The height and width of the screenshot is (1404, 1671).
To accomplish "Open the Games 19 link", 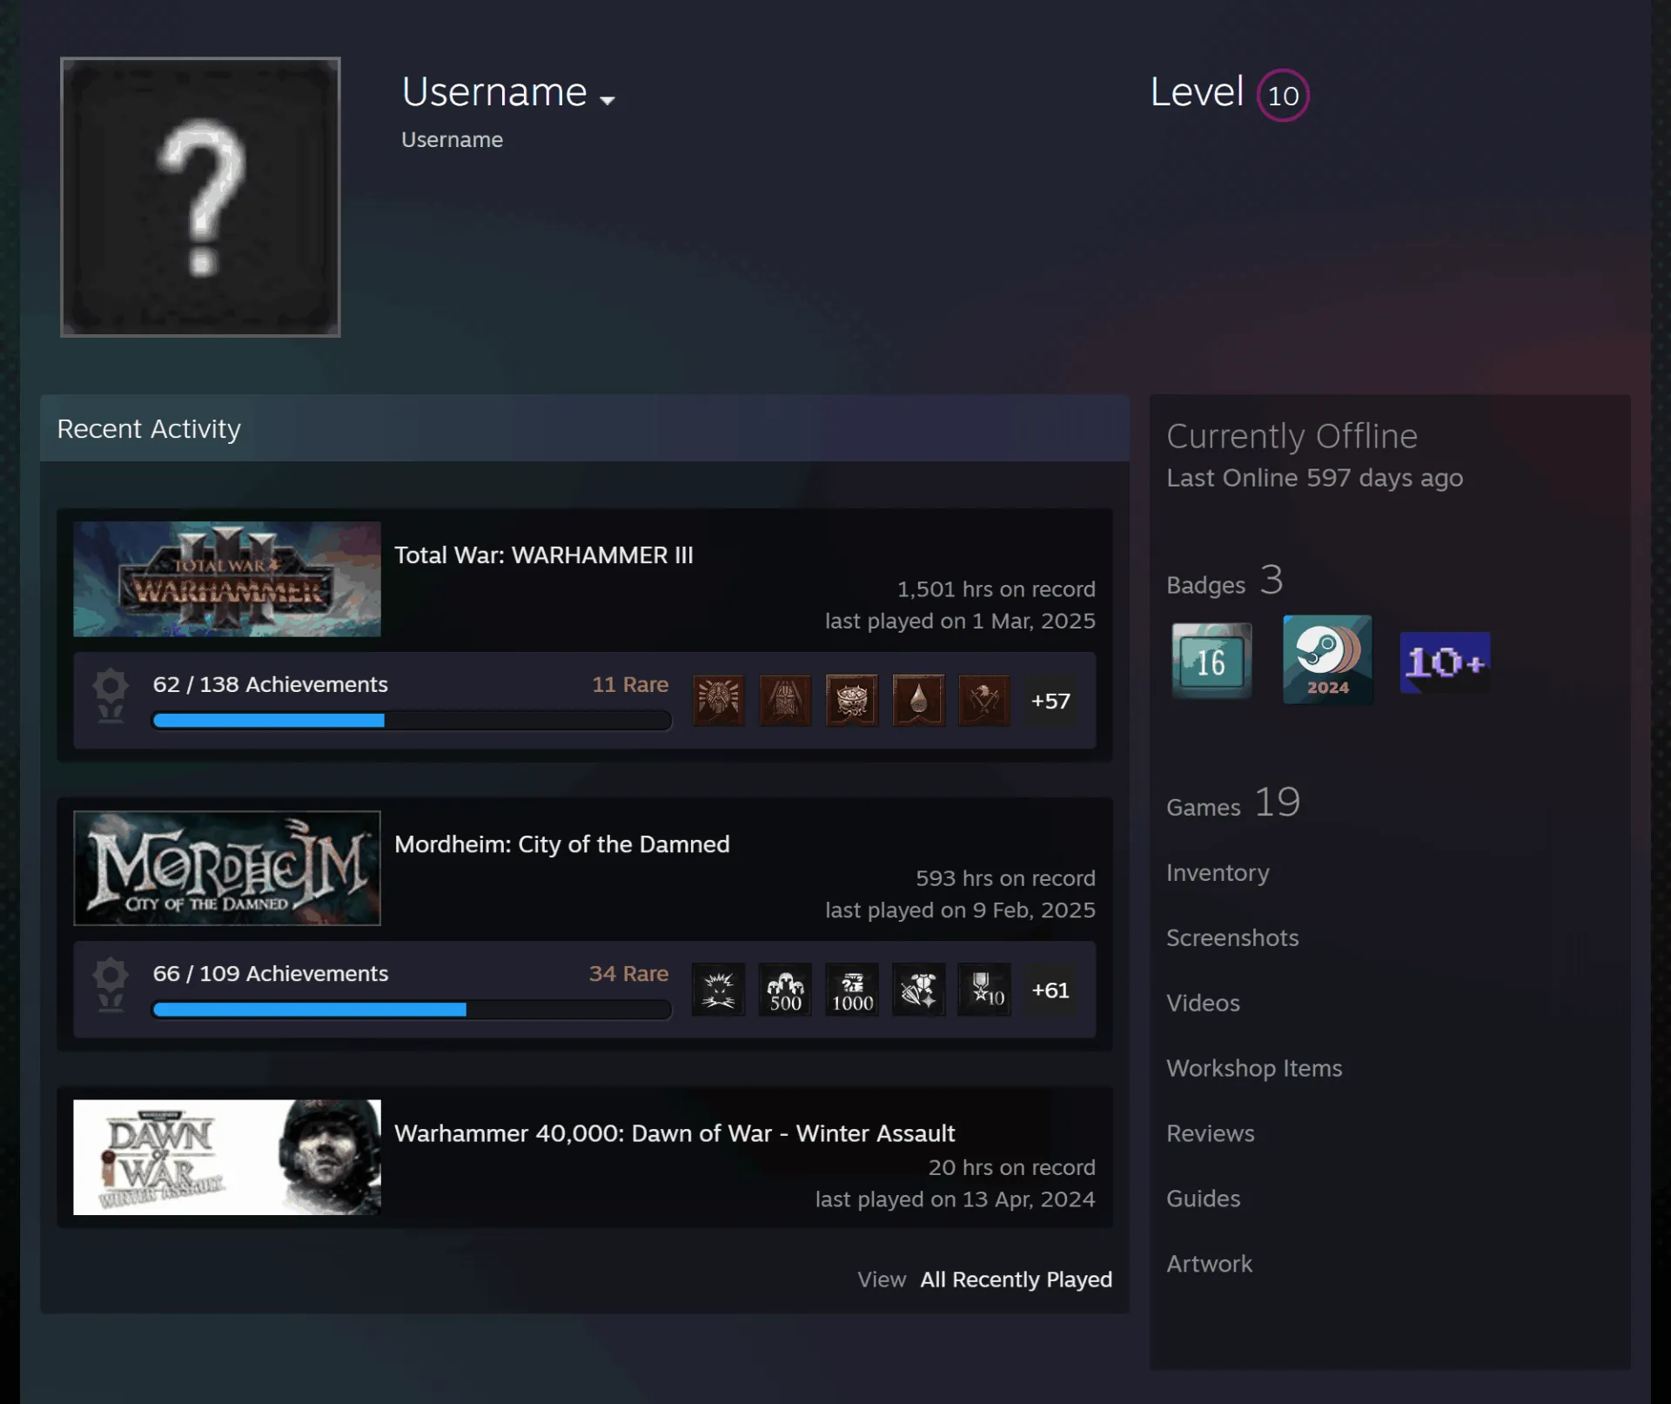I will 1233,803.
